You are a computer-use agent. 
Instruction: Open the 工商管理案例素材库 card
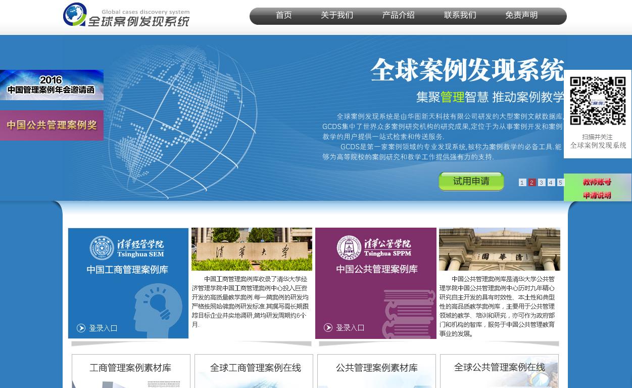point(131,371)
